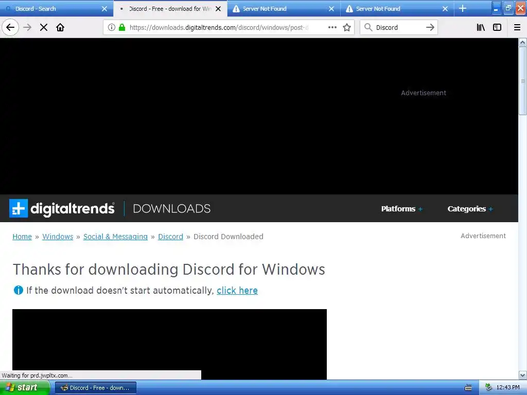
Task: Click the scrollbar down arrow
Action: click(523, 375)
